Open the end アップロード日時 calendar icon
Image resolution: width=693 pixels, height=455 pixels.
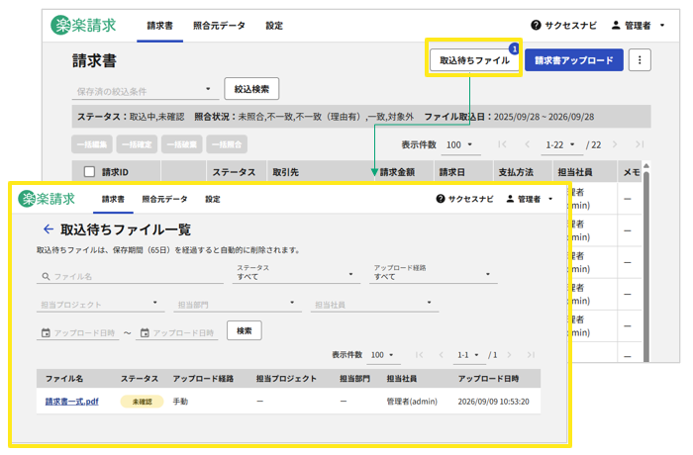145,332
